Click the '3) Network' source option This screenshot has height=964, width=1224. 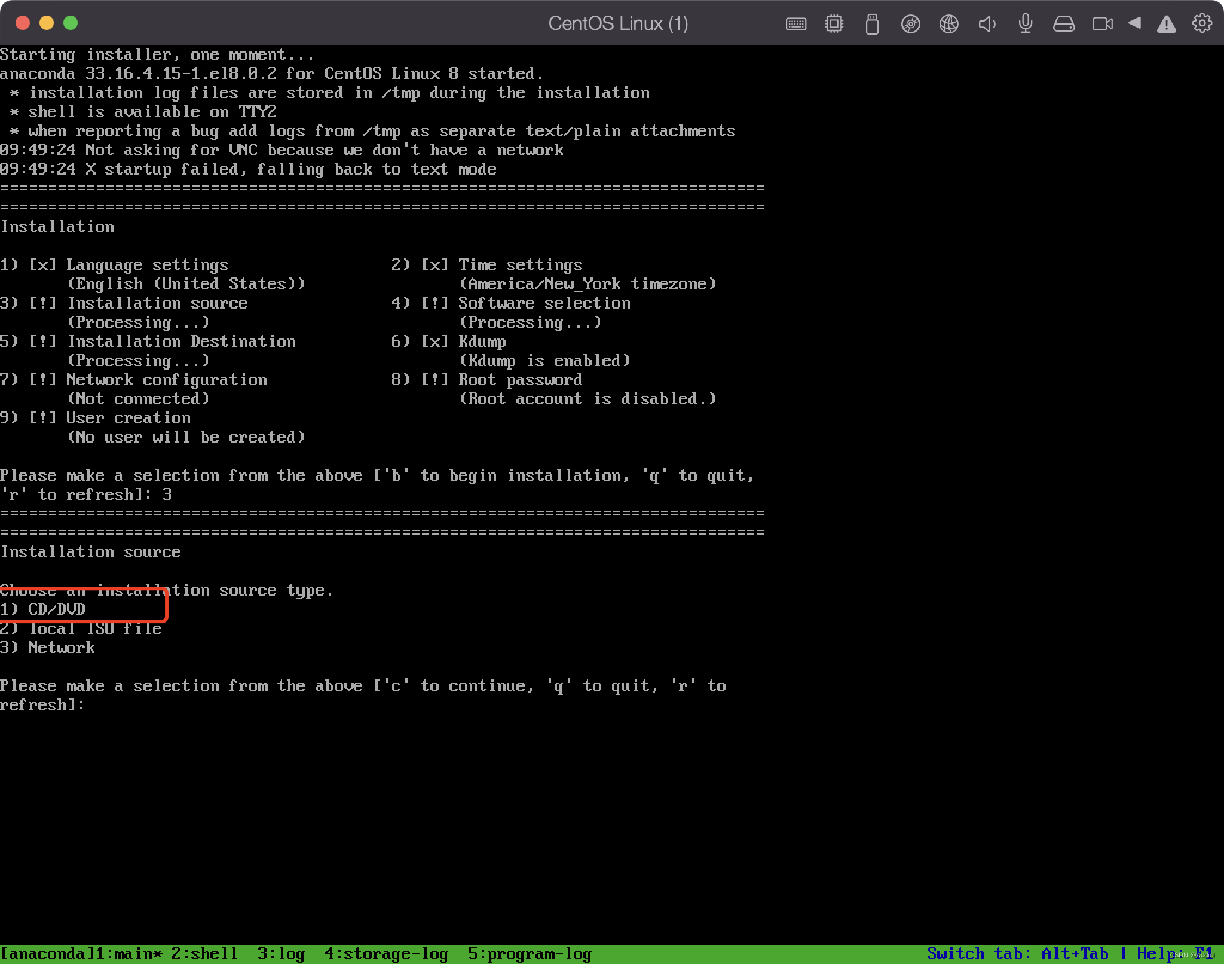pyautogui.click(x=48, y=648)
